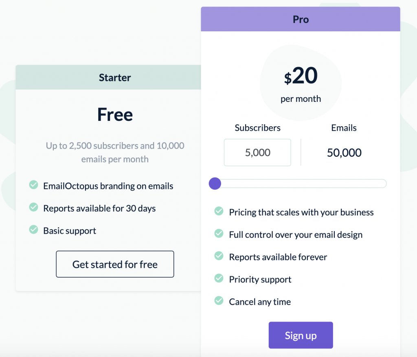Click the subscribers slider handle

[x=215, y=184]
